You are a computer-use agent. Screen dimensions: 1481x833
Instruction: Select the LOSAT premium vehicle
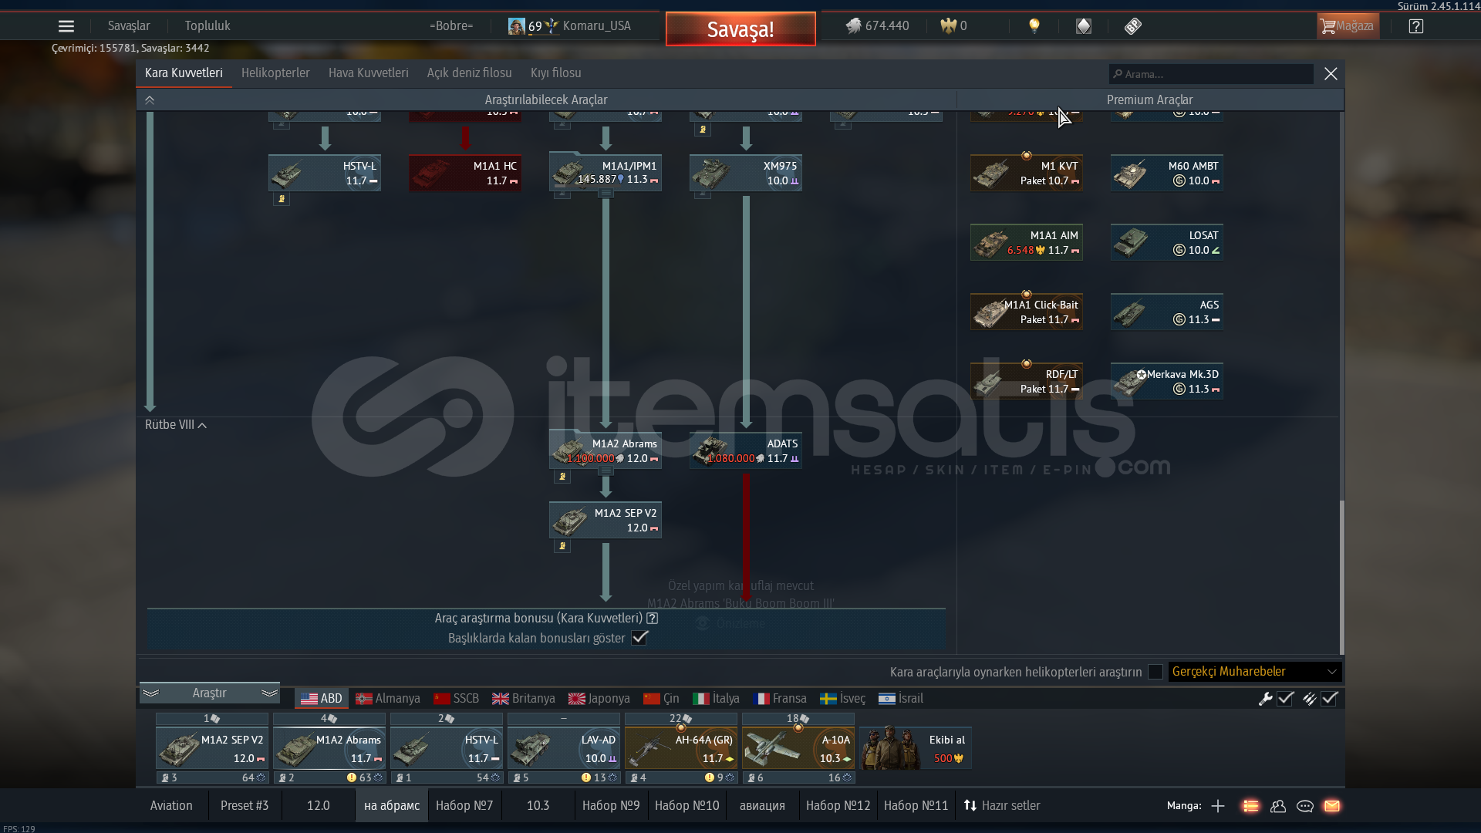[x=1167, y=242]
